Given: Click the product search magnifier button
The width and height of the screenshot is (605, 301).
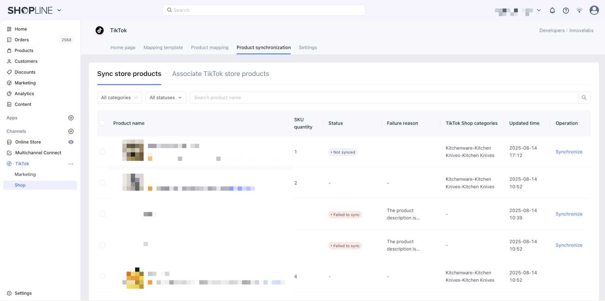Looking at the screenshot, I should [584, 98].
